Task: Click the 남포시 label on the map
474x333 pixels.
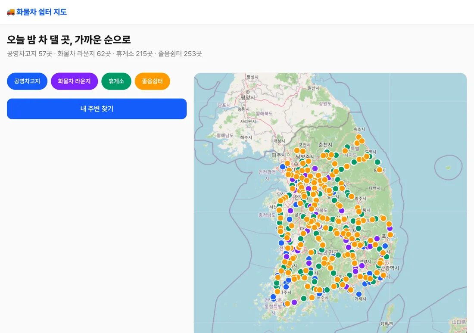Action: coord(224,105)
